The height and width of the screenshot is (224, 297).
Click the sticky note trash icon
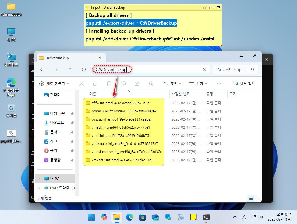[x=219, y=7]
